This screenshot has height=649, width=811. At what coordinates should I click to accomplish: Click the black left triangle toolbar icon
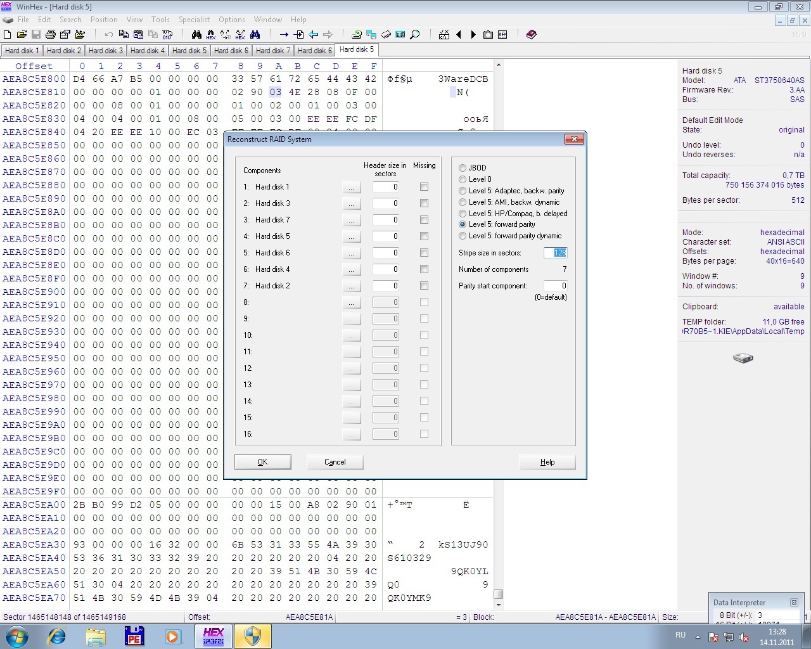459,34
